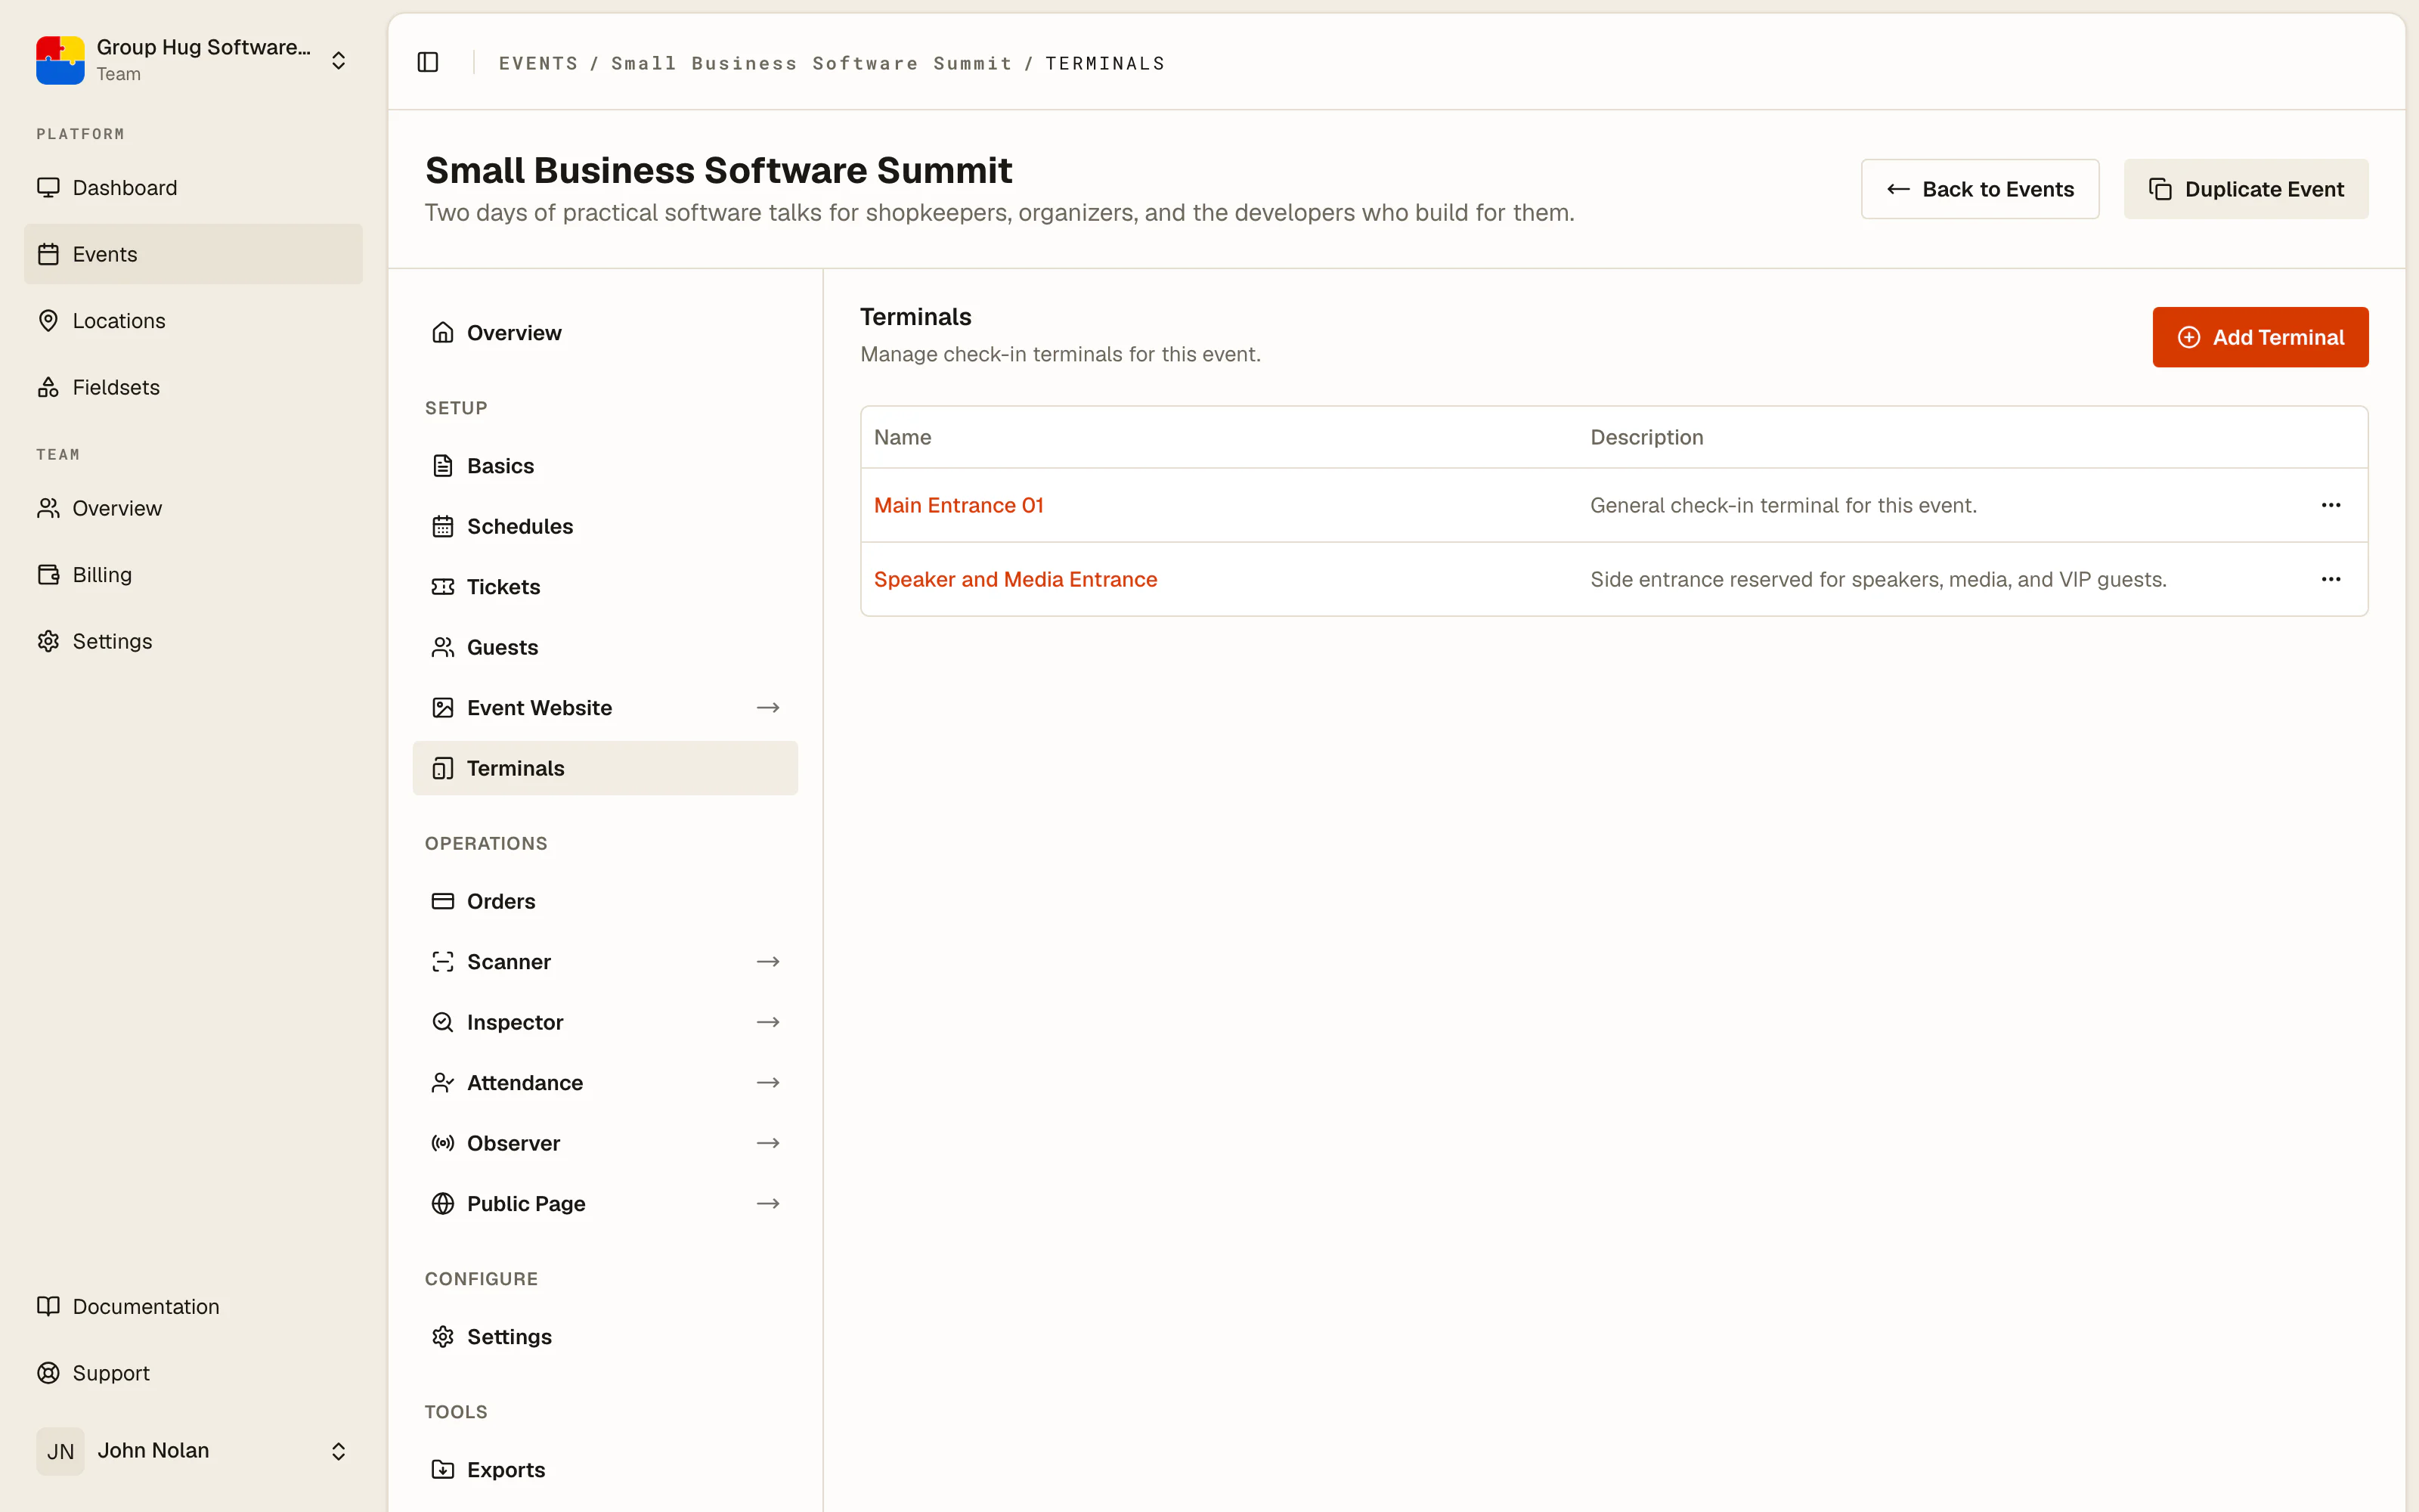
Task: Select Terminals in the event menu
Action: click(605, 768)
